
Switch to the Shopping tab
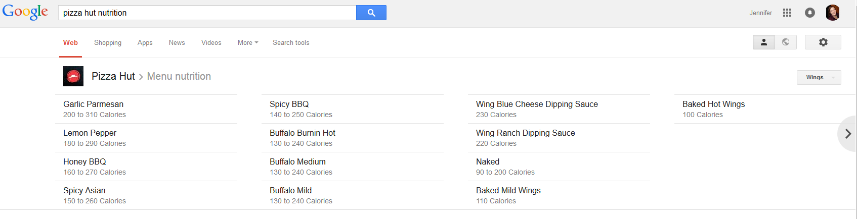pyautogui.click(x=108, y=43)
